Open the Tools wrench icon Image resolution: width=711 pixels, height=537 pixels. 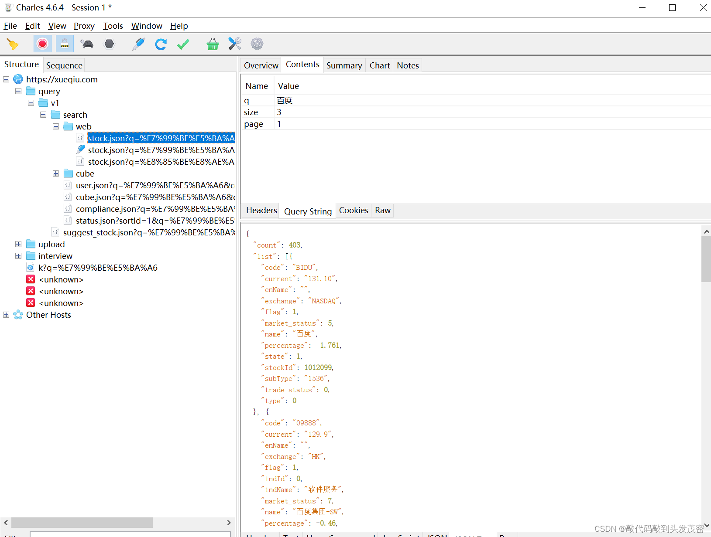[x=235, y=44]
